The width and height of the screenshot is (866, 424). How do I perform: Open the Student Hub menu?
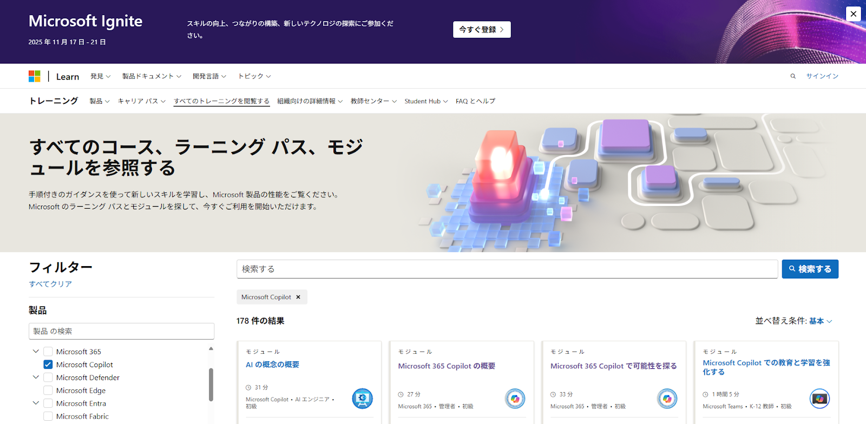point(426,101)
